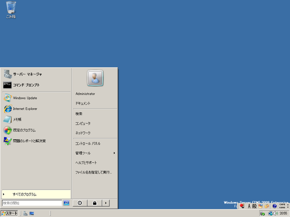Open コマンド プロンプト from the pinned list

[x=37, y=85]
